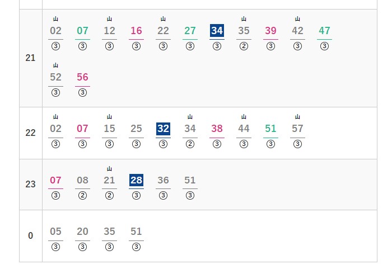The width and height of the screenshot is (392, 269).
Task: Open the 22:32 highlighted departure time
Action: (163, 129)
